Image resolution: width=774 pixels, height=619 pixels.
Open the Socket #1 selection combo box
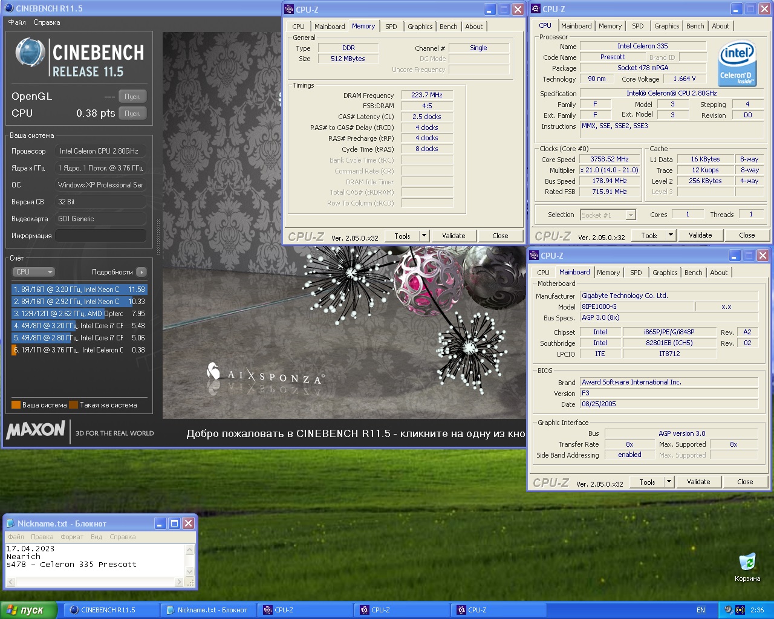[608, 215]
